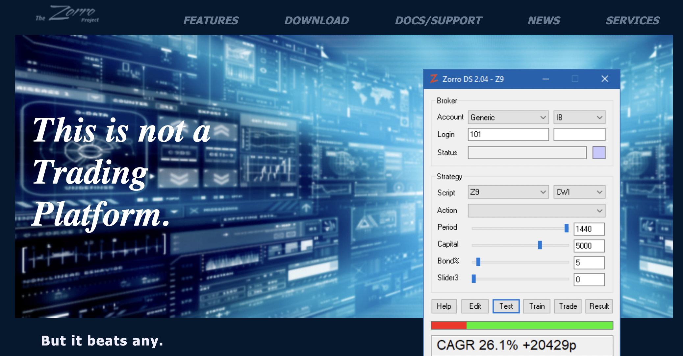Click the Slider3 value field 0

(x=589, y=279)
